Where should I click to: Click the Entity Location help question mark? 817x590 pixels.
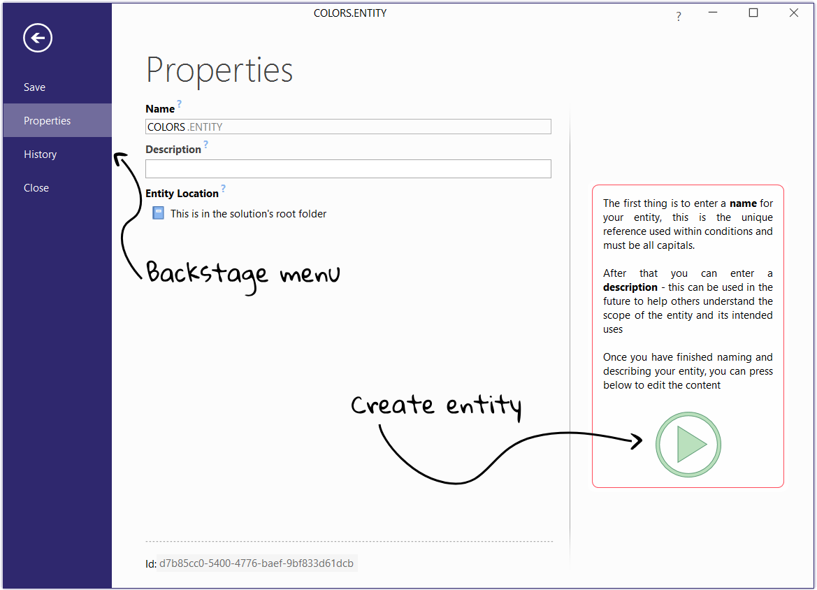click(x=223, y=188)
